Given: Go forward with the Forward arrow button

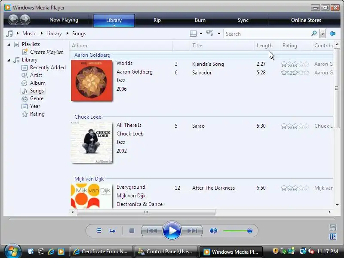Looking at the screenshot, I should coord(25,19).
